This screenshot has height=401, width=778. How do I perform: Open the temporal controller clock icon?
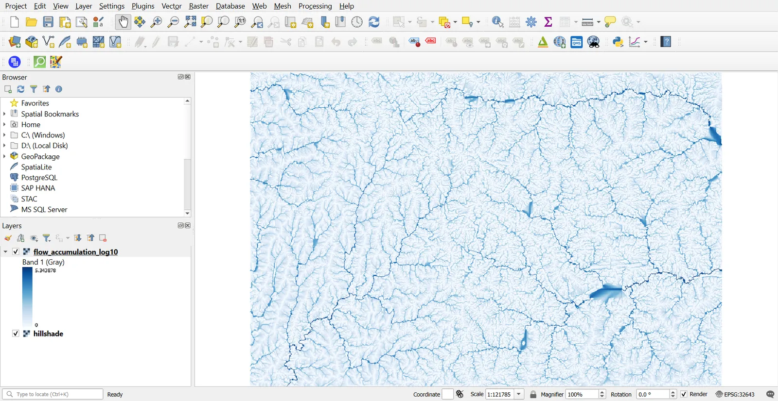point(357,22)
